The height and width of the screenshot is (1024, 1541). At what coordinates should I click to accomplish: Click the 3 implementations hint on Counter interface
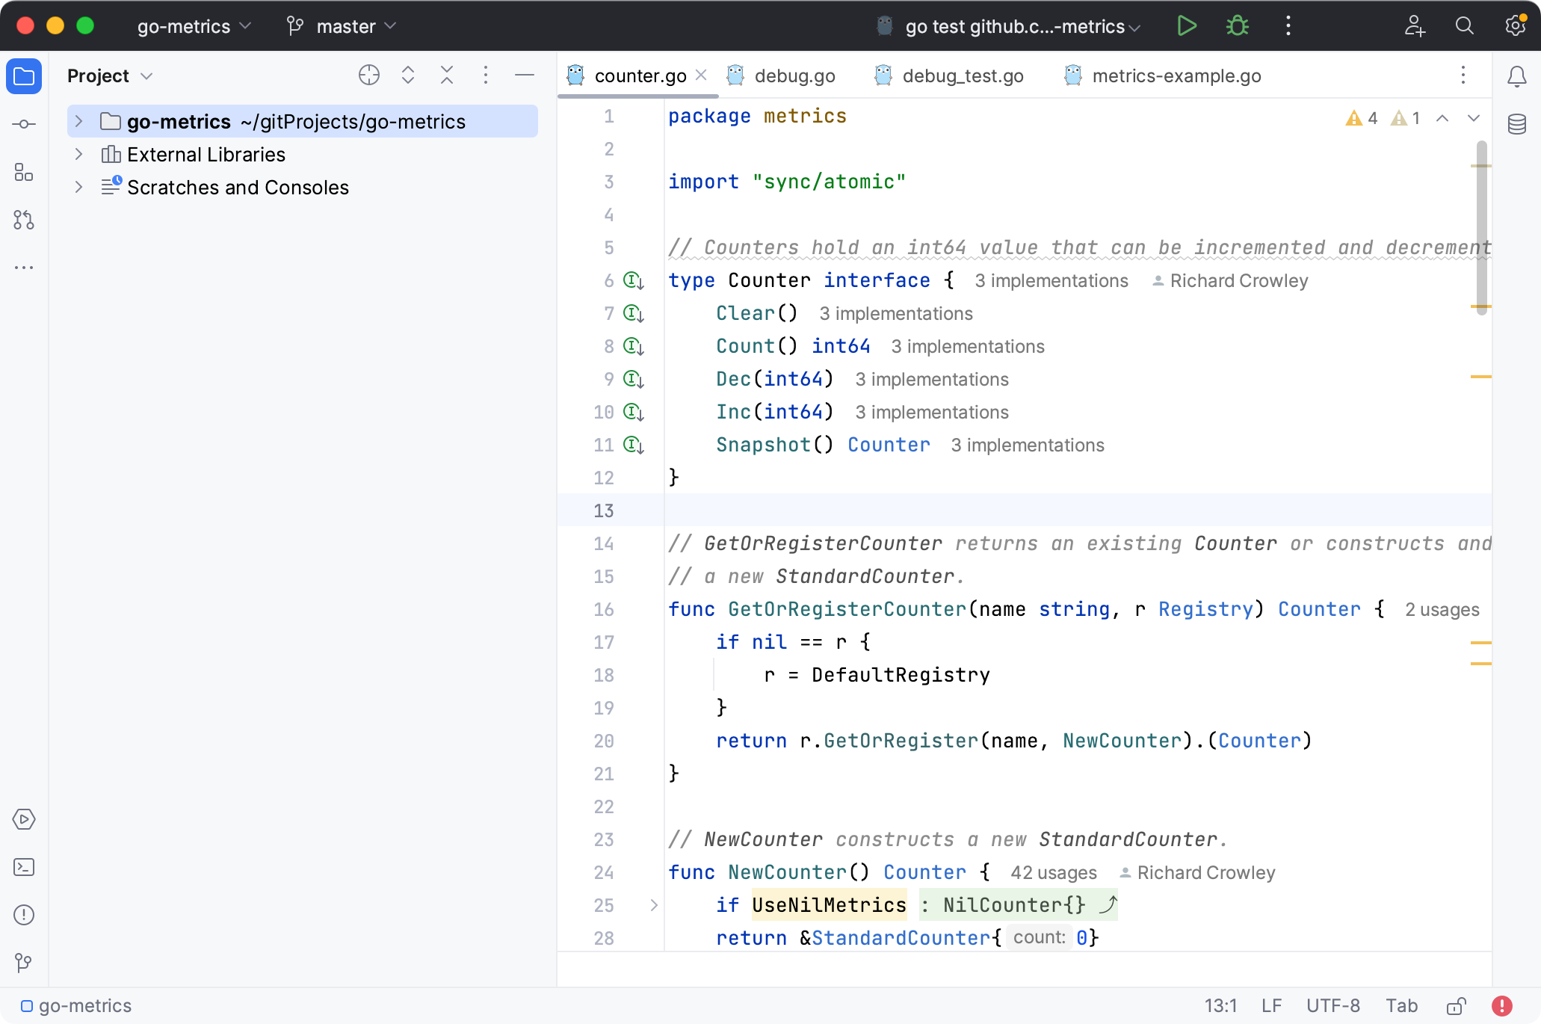click(x=1051, y=281)
